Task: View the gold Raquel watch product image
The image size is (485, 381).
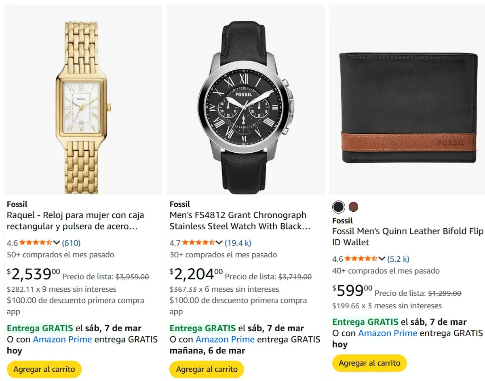Action: pyautogui.click(x=83, y=99)
